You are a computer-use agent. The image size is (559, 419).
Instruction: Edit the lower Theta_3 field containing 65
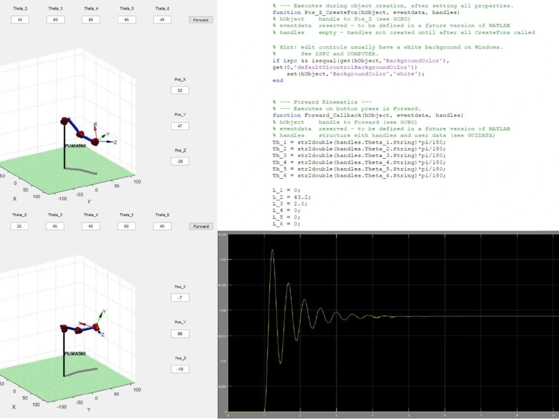tap(54, 226)
